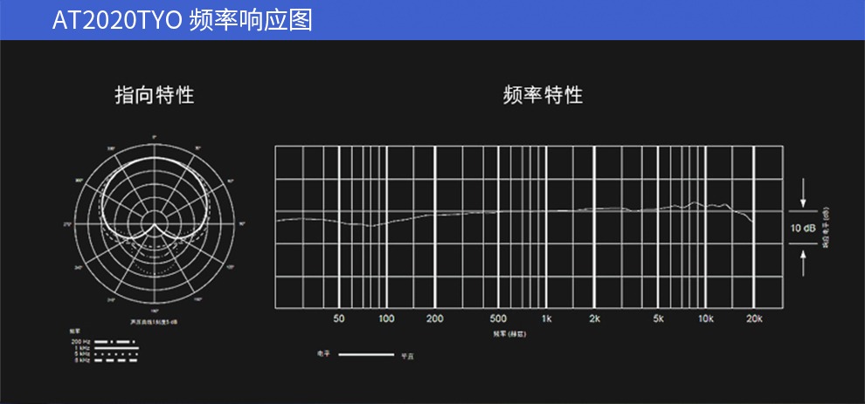Click the "频率 (赫兹)" axis caption

click(x=509, y=334)
